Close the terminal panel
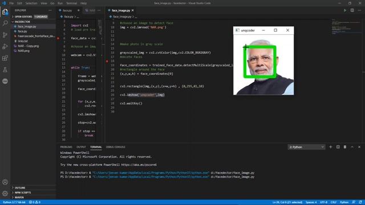Viewport: 365px width, 205px height. 359,147
